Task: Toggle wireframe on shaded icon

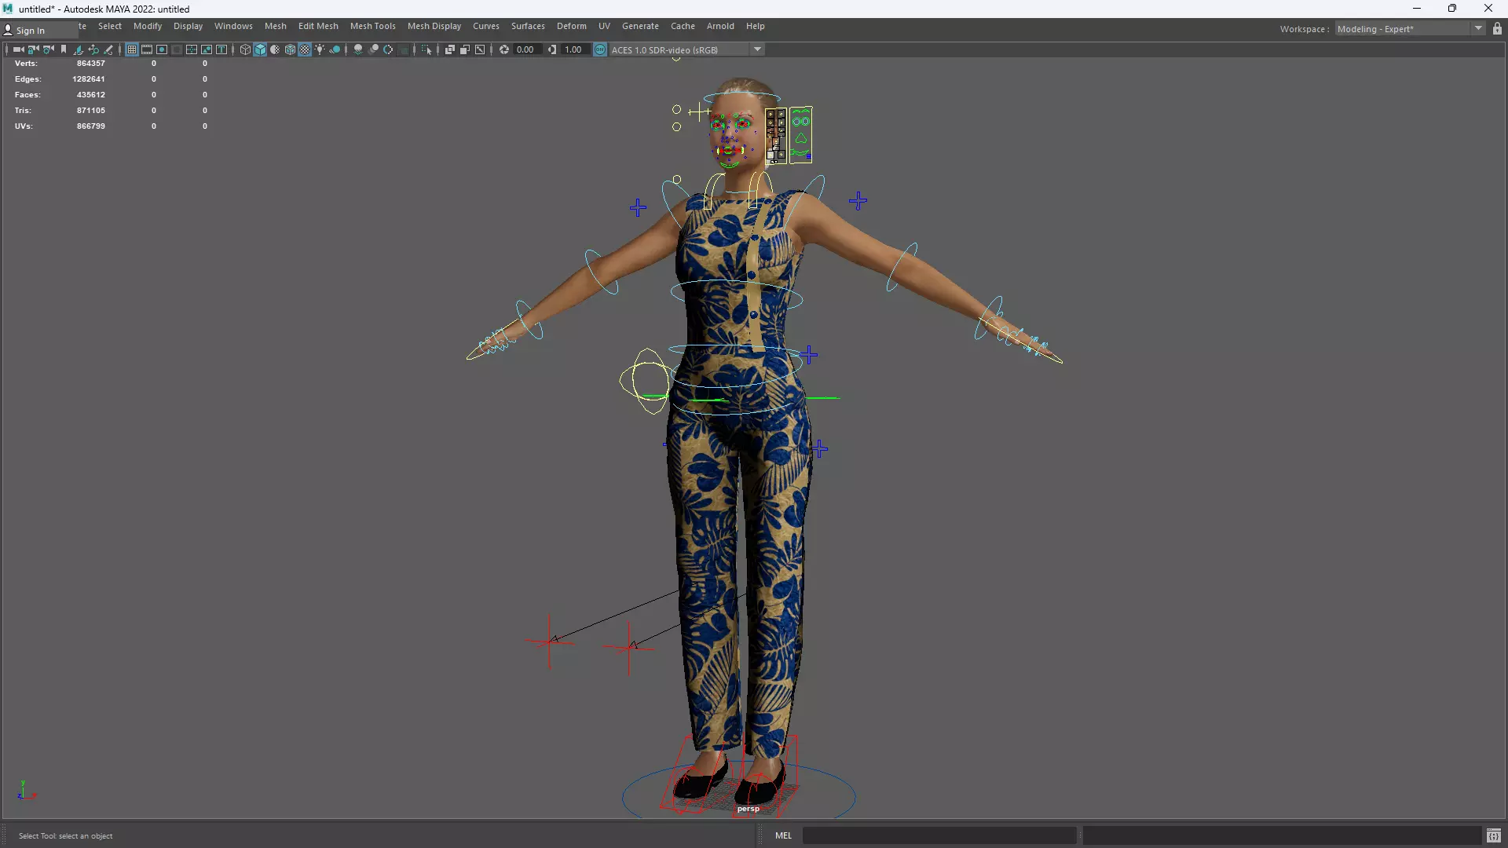Action: pyautogui.click(x=290, y=49)
